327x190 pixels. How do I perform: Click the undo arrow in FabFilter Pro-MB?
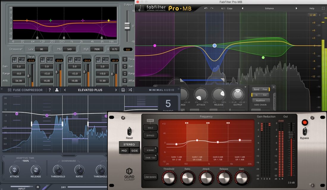tap(206, 8)
